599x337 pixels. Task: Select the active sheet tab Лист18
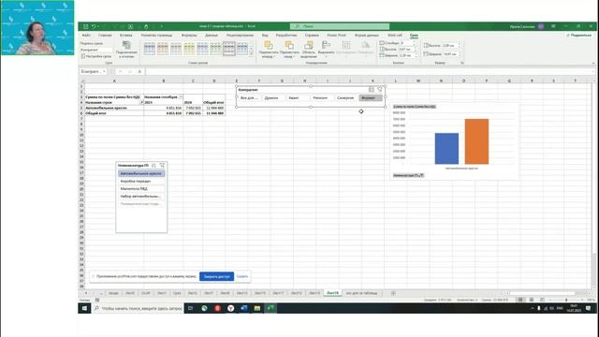[x=332, y=293]
